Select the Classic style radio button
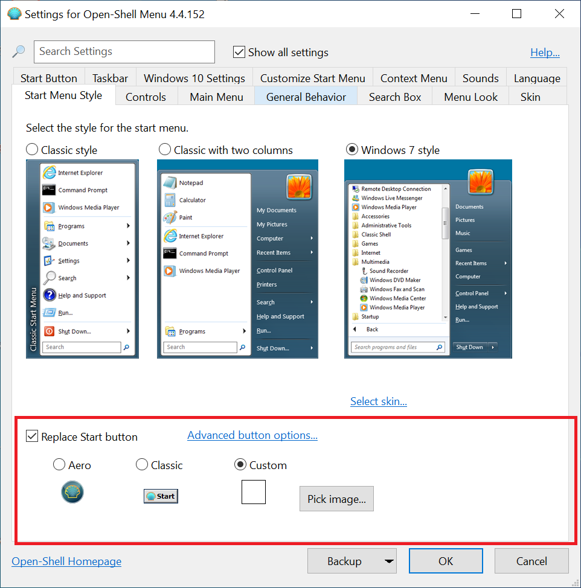581x588 pixels. click(x=32, y=149)
